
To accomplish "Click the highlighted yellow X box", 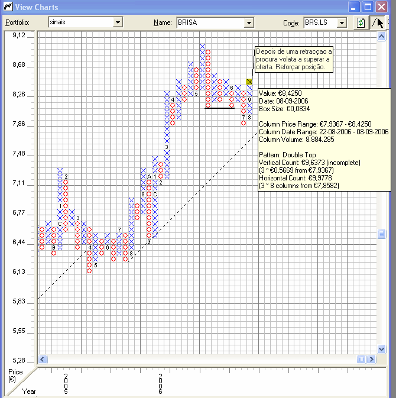I will [249, 82].
